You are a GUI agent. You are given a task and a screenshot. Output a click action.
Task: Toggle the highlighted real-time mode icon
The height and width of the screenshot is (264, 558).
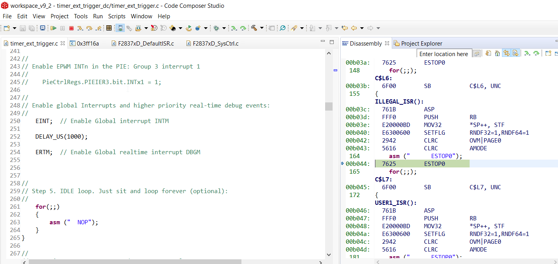click(x=120, y=28)
